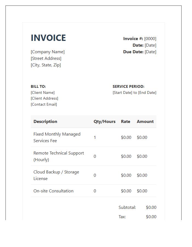Click the amount for Cloud Backup License
192x247 pixels.
click(142, 175)
